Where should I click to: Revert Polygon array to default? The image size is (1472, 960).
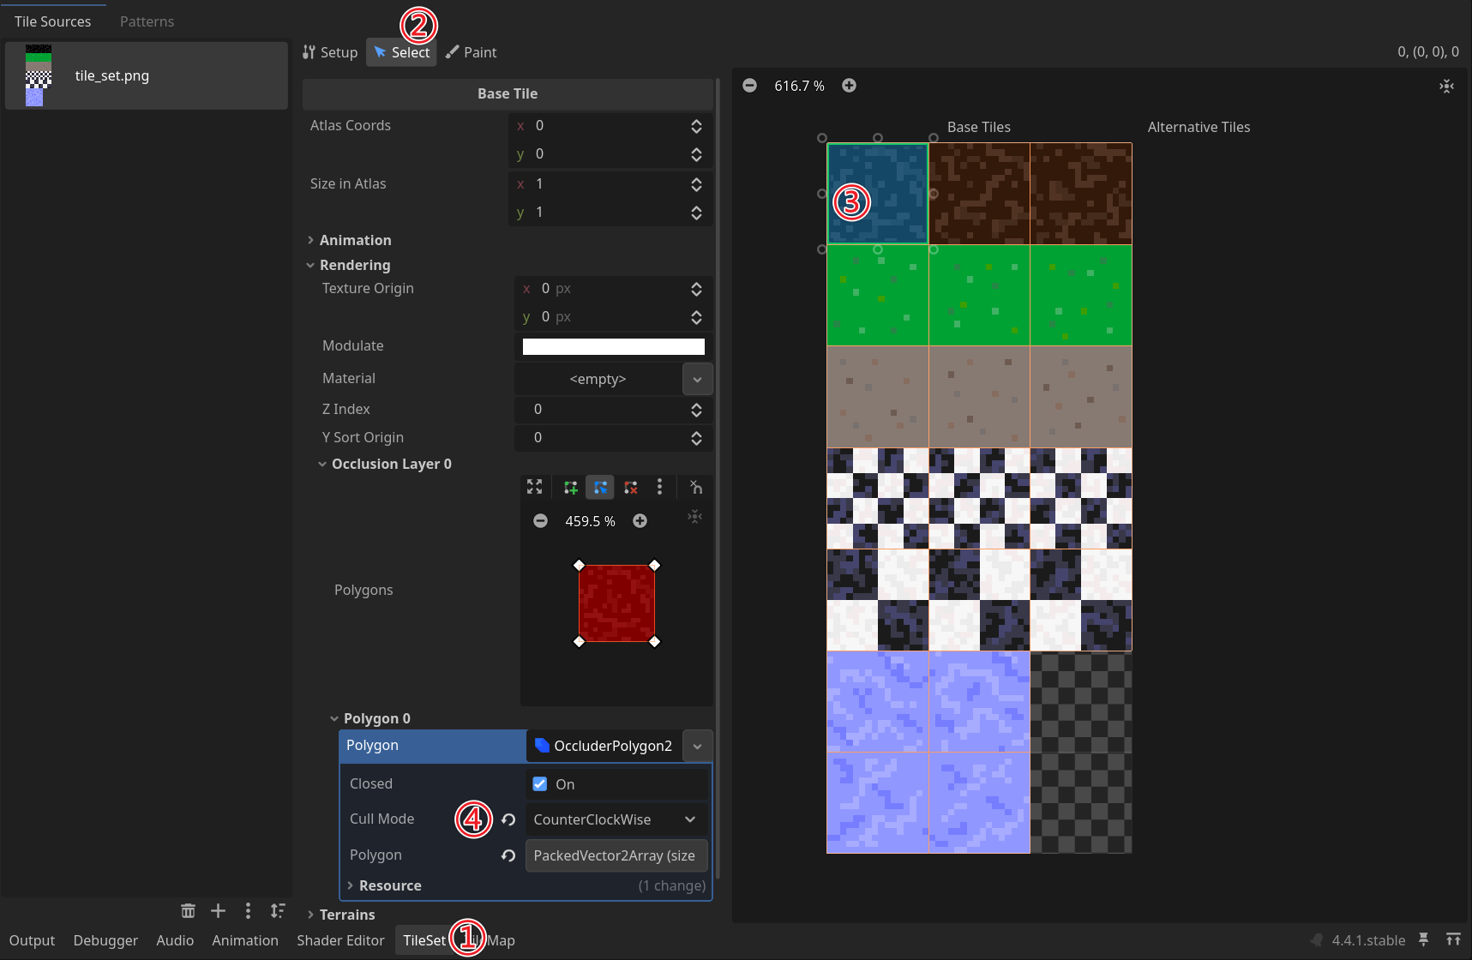(508, 855)
